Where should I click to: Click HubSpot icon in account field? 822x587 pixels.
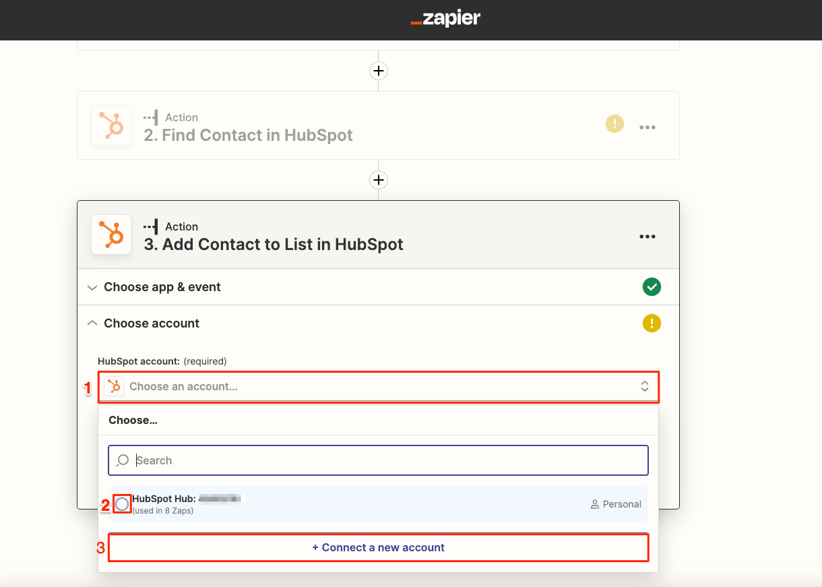tap(114, 386)
